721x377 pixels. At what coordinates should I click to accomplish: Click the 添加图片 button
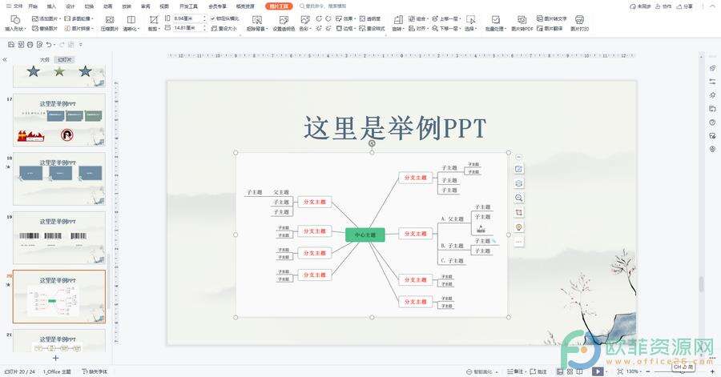tap(45, 19)
